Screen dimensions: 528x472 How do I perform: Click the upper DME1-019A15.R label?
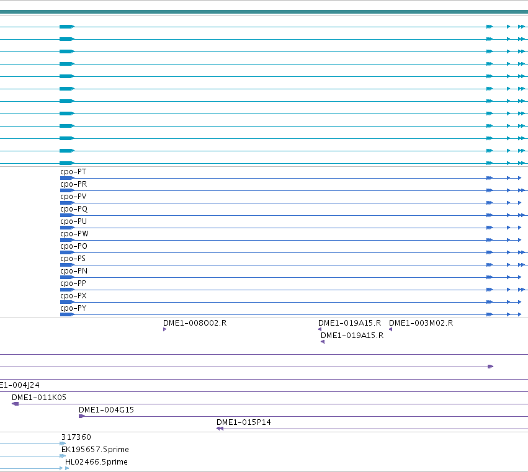pos(349,323)
